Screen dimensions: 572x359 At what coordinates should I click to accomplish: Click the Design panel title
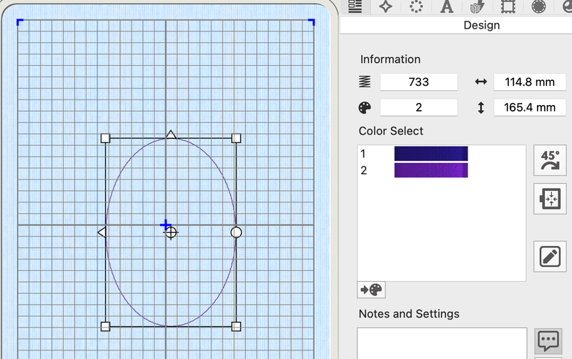(481, 25)
